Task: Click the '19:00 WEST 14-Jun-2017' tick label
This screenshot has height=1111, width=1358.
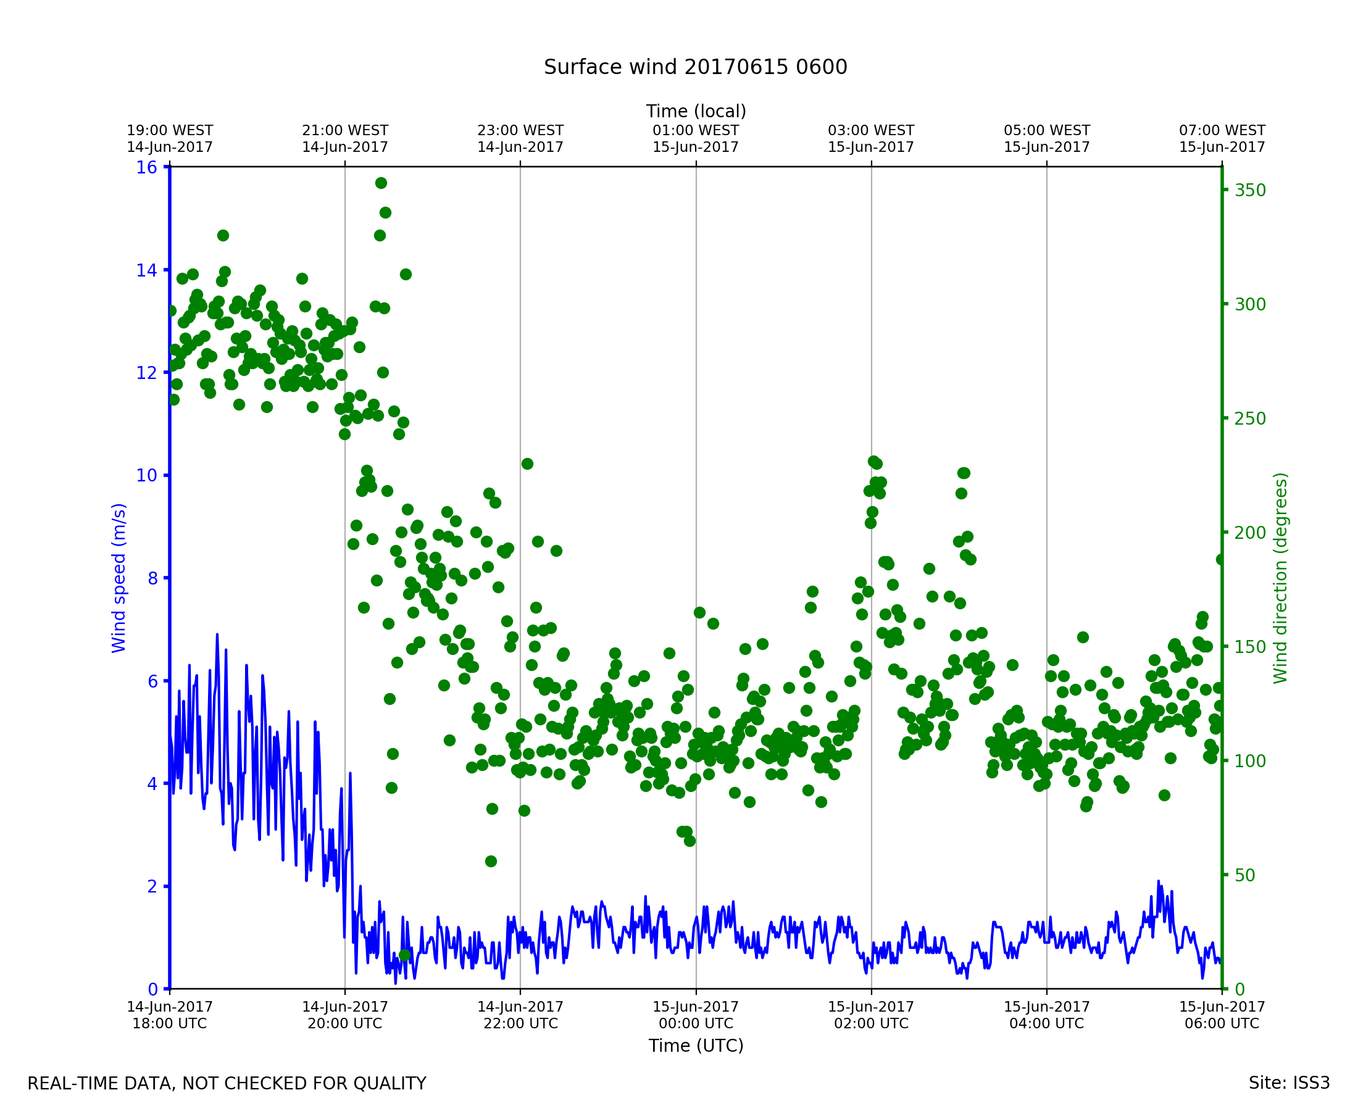Action: click(x=170, y=139)
